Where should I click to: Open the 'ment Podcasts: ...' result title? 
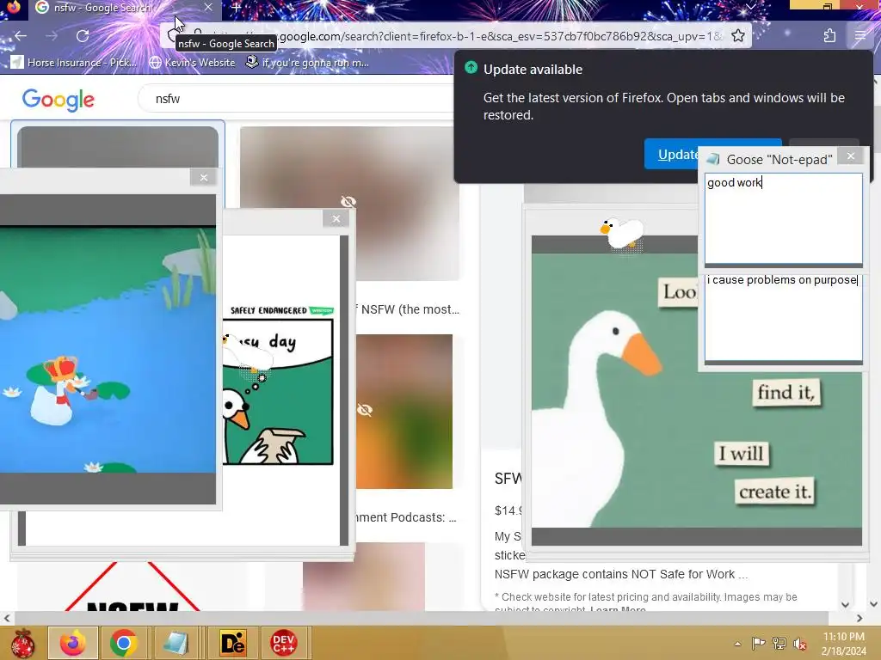point(406,517)
